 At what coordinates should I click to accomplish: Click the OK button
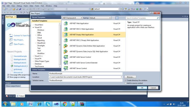[x=142, y=88]
